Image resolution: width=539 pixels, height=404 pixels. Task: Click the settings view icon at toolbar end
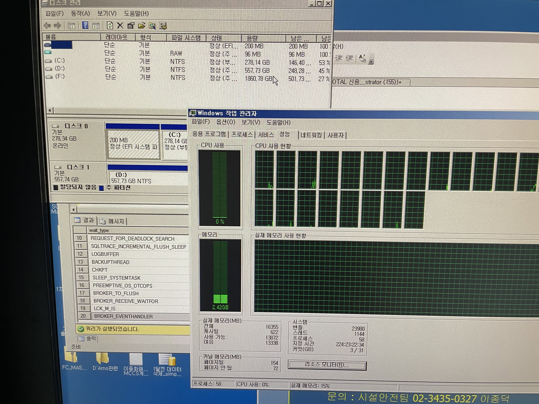coord(163,26)
